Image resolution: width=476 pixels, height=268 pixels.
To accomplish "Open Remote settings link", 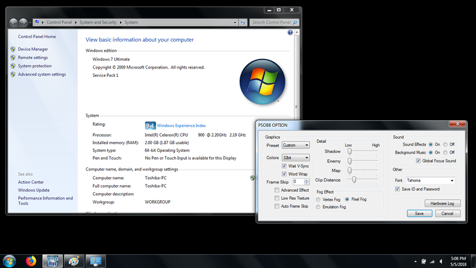I will (33, 57).
